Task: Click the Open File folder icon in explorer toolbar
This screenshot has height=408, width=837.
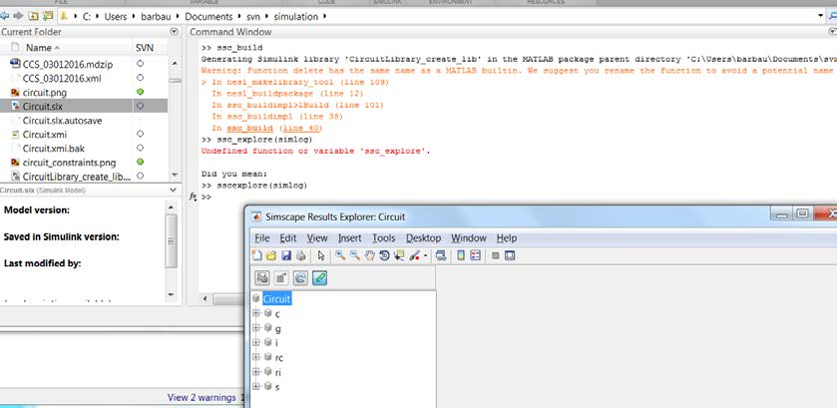Action: 271,256
